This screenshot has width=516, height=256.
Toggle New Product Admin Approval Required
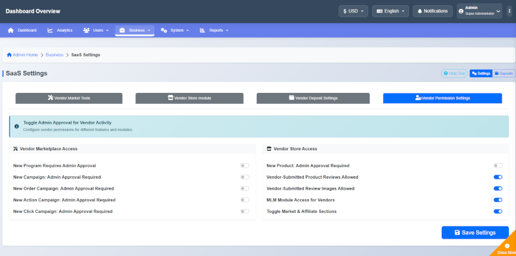tap(498, 166)
